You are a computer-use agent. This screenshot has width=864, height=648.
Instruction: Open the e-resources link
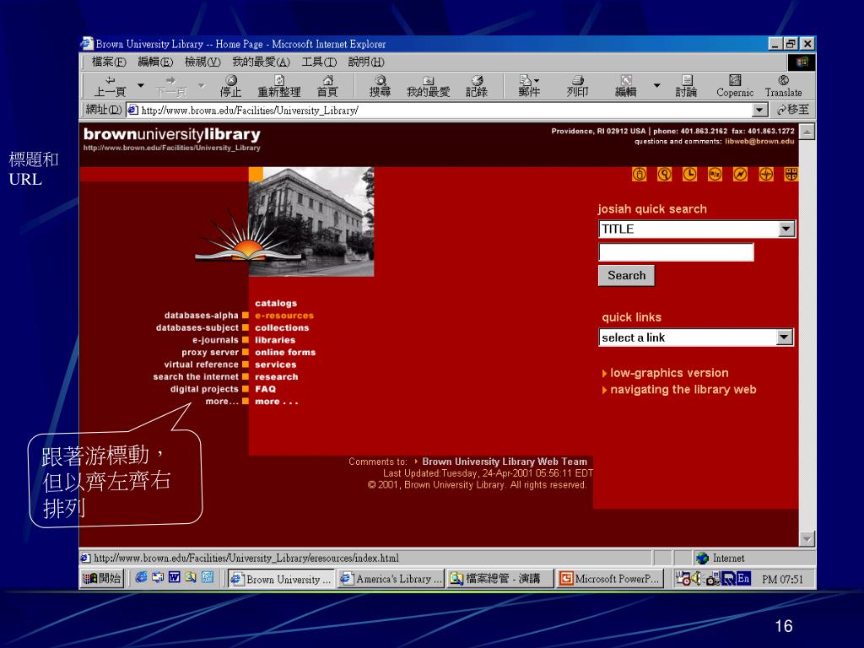coord(283,316)
